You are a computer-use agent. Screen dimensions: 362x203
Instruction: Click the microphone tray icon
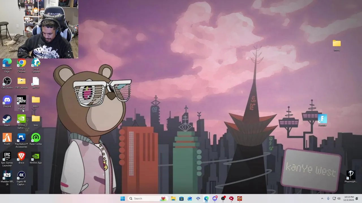(x=328, y=198)
